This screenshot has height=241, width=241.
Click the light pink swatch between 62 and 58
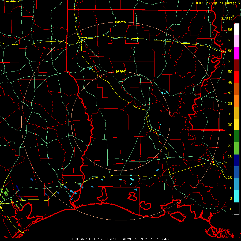tap(236, 41)
